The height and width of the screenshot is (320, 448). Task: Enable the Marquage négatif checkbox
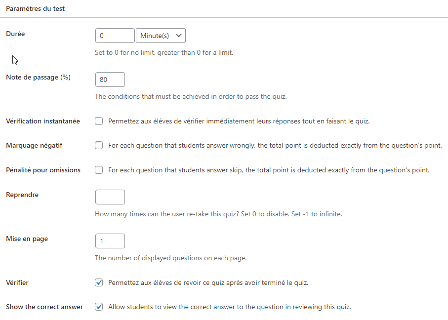point(98,145)
